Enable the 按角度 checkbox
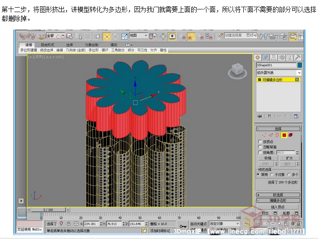 260,152
